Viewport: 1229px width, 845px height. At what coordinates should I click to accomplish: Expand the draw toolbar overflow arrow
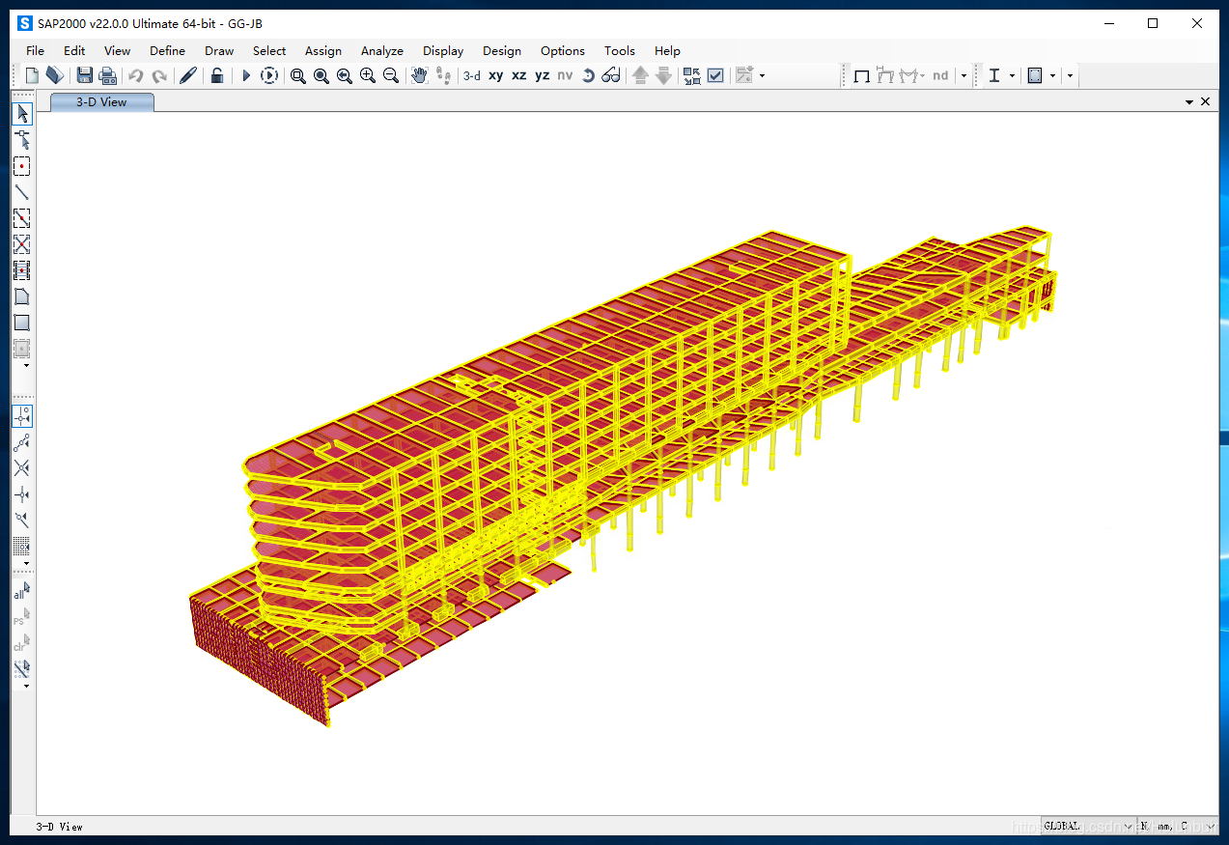(26, 366)
